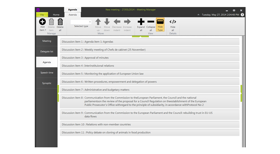Screen dimensions: 280x154
Task: Minimize the Meeting Manager window
Action: pos(227,11)
